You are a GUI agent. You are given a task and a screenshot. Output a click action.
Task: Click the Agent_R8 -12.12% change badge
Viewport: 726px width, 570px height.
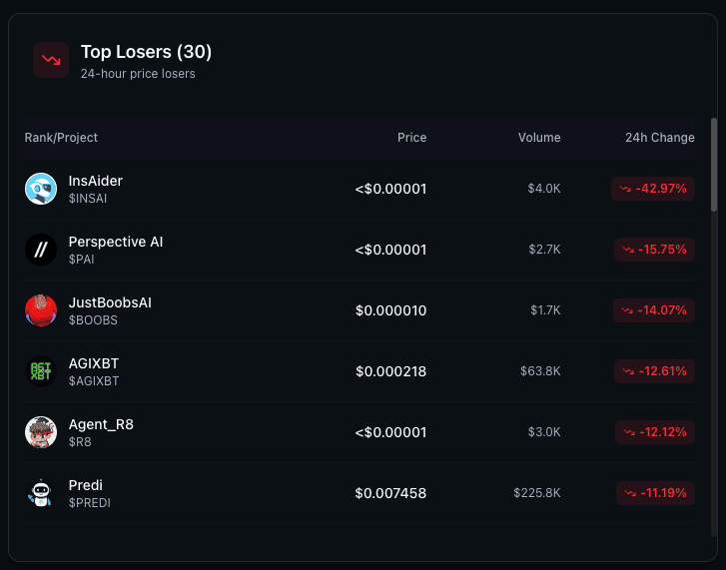[655, 432]
